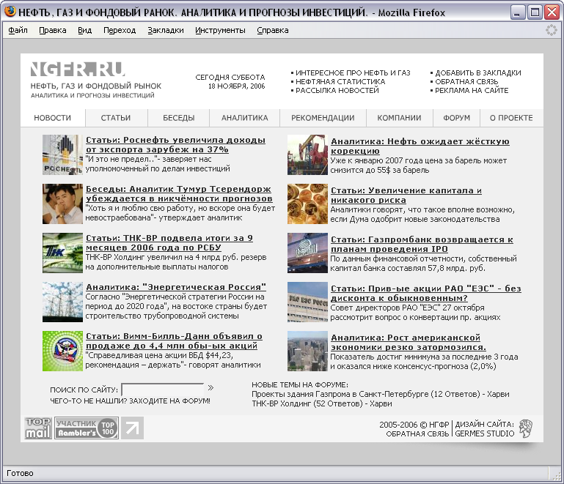Click the search submit double-arrow icon

tap(210, 388)
